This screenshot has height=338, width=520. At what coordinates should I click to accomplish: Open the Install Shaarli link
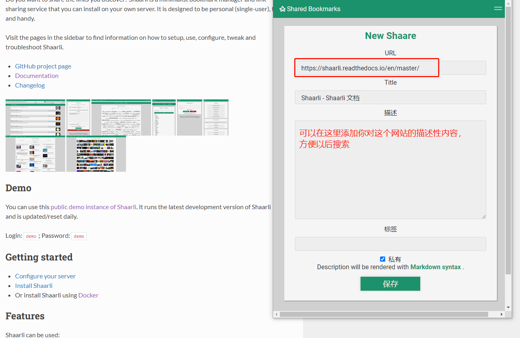(34, 286)
